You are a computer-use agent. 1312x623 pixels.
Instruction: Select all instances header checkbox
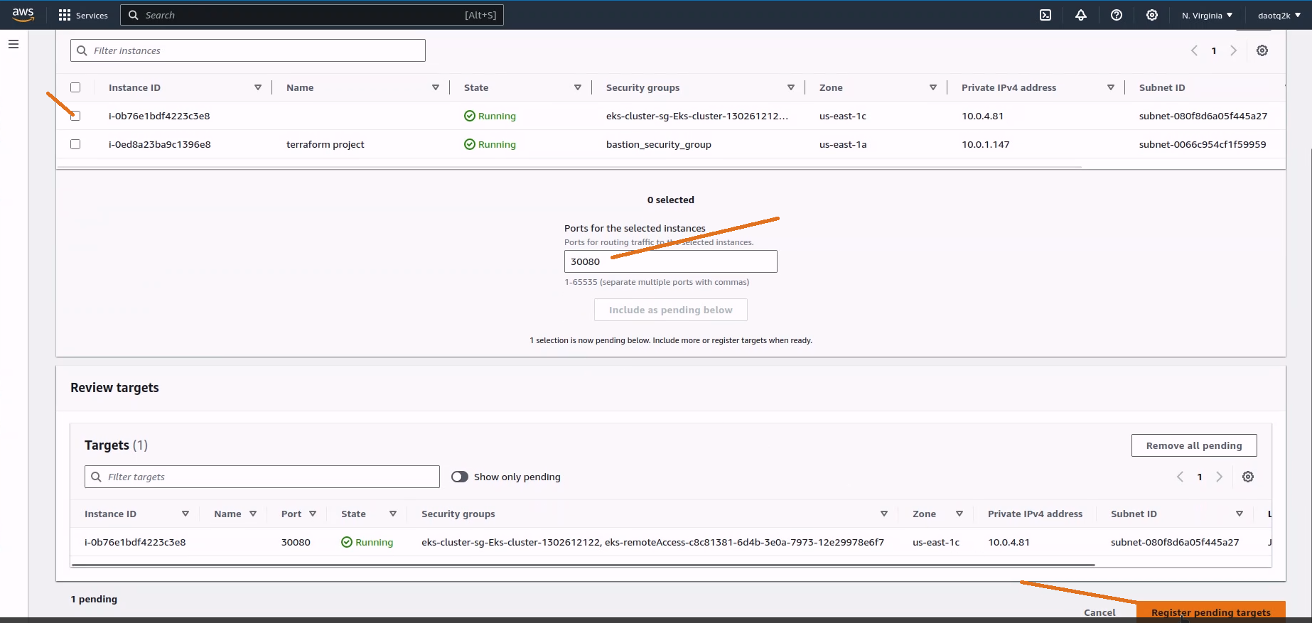click(75, 87)
